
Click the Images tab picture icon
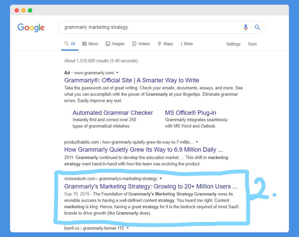[x=108, y=44]
